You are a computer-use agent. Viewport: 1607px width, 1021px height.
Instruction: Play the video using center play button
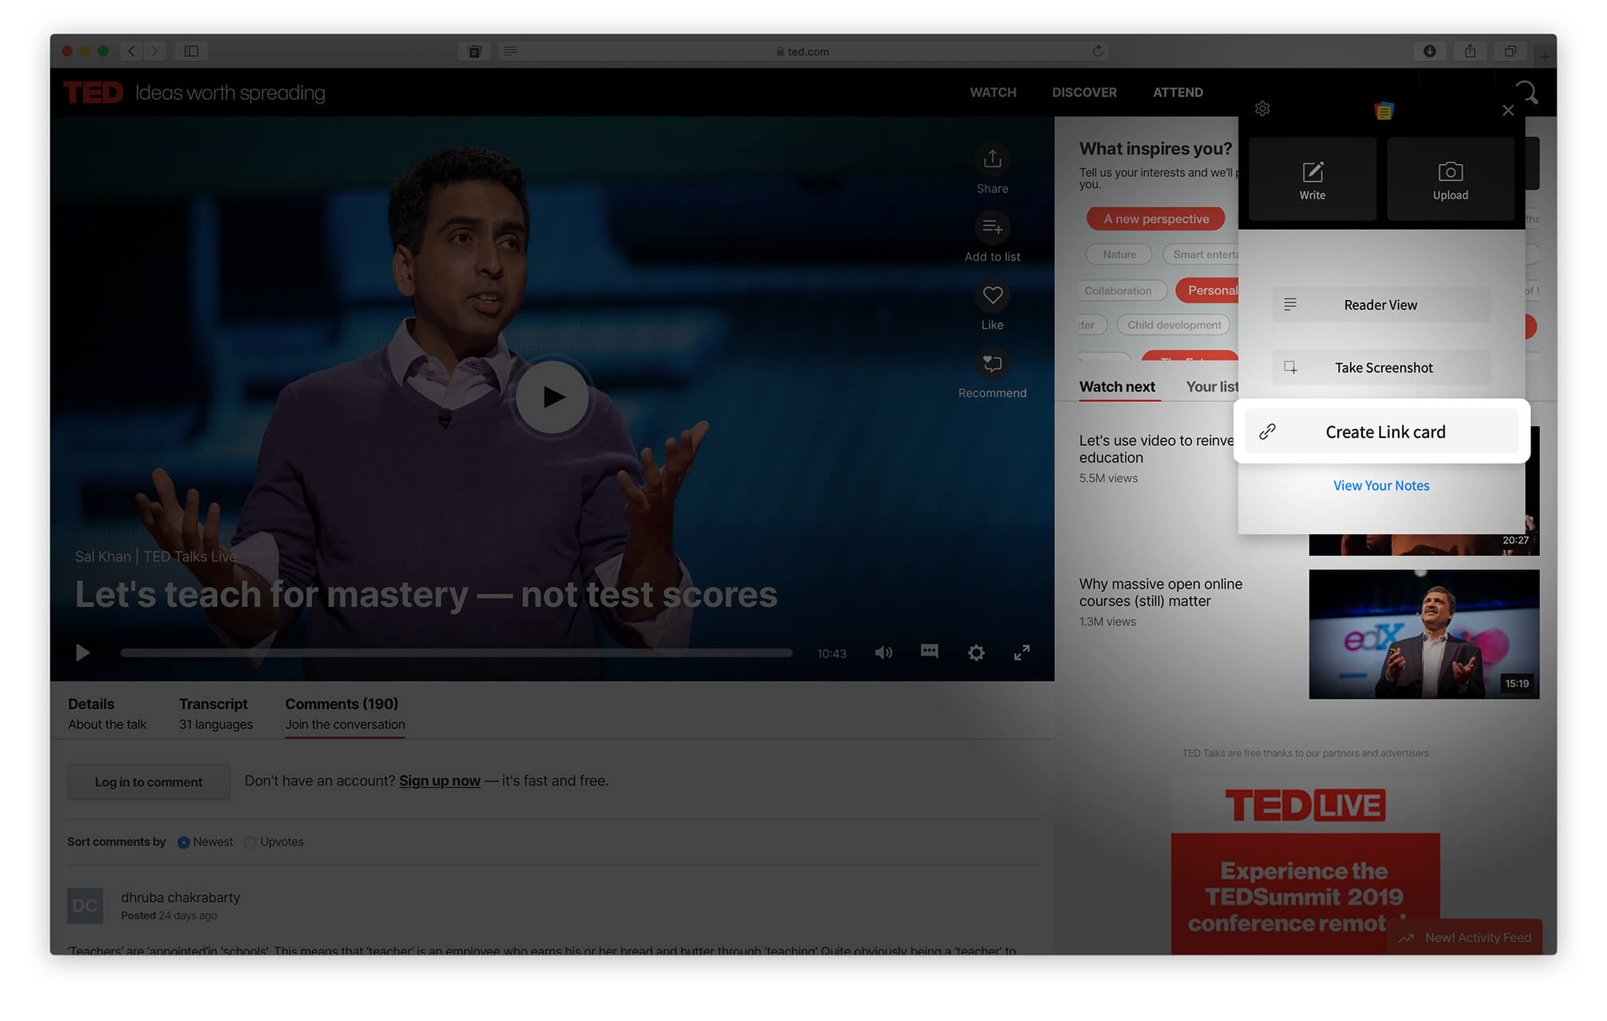[x=553, y=396]
